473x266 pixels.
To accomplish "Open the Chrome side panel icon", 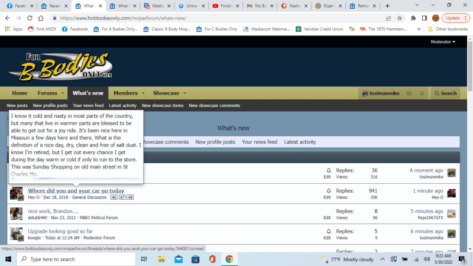I will pos(424,18).
